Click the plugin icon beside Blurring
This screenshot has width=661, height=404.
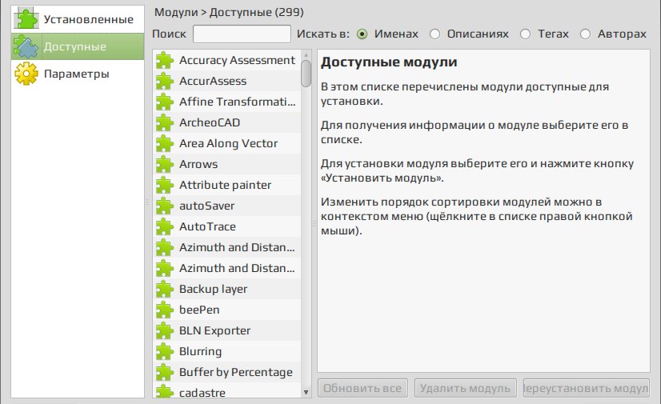[x=164, y=351]
